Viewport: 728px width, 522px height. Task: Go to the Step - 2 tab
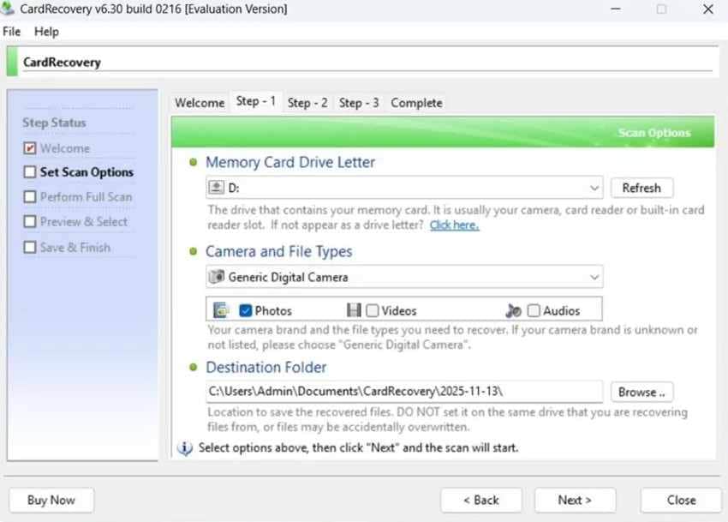(x=307, y=103)
